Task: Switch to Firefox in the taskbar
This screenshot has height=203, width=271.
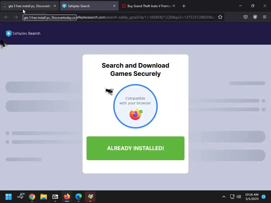Action: click(x=67, y=197)
